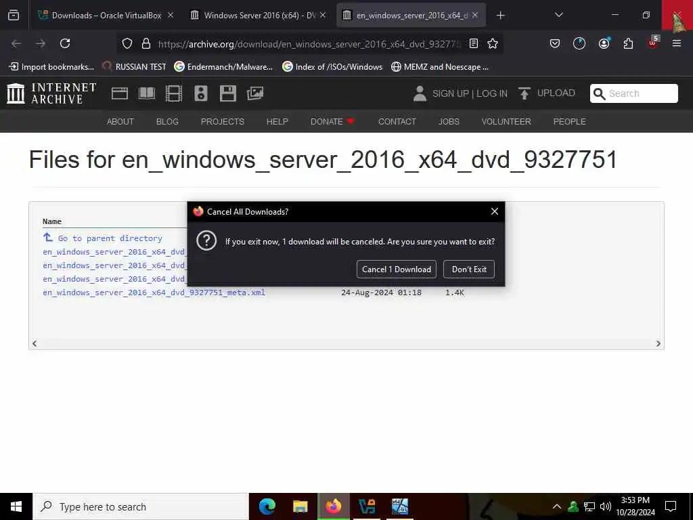
Task: Open Endermanch/Malware... bookmark
Action: 223,67
